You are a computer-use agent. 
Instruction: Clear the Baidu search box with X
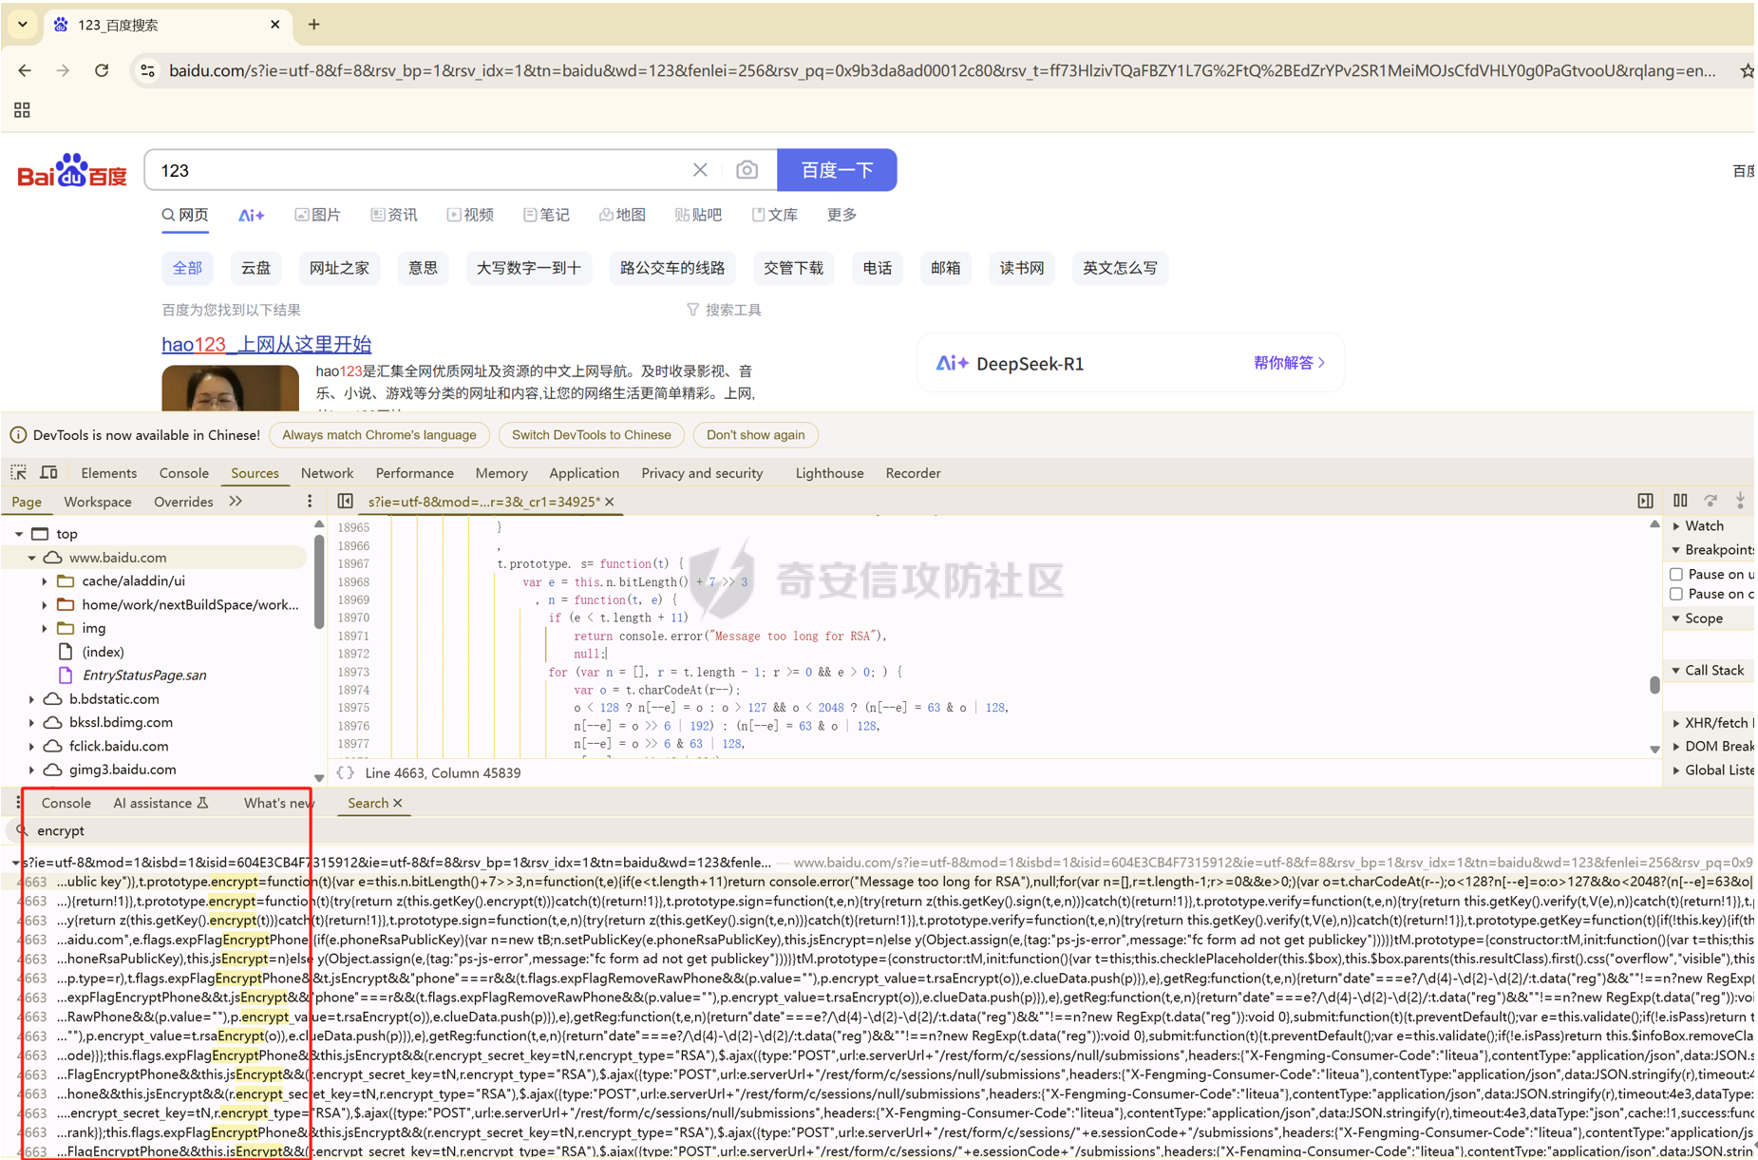[700, 170]
